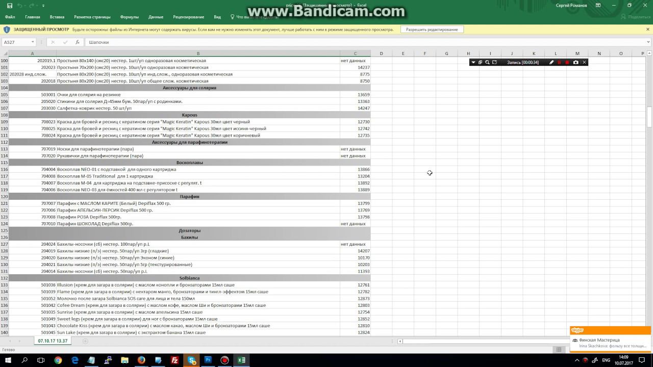Open the Данные ribbon tab

(x=156, y=17)
